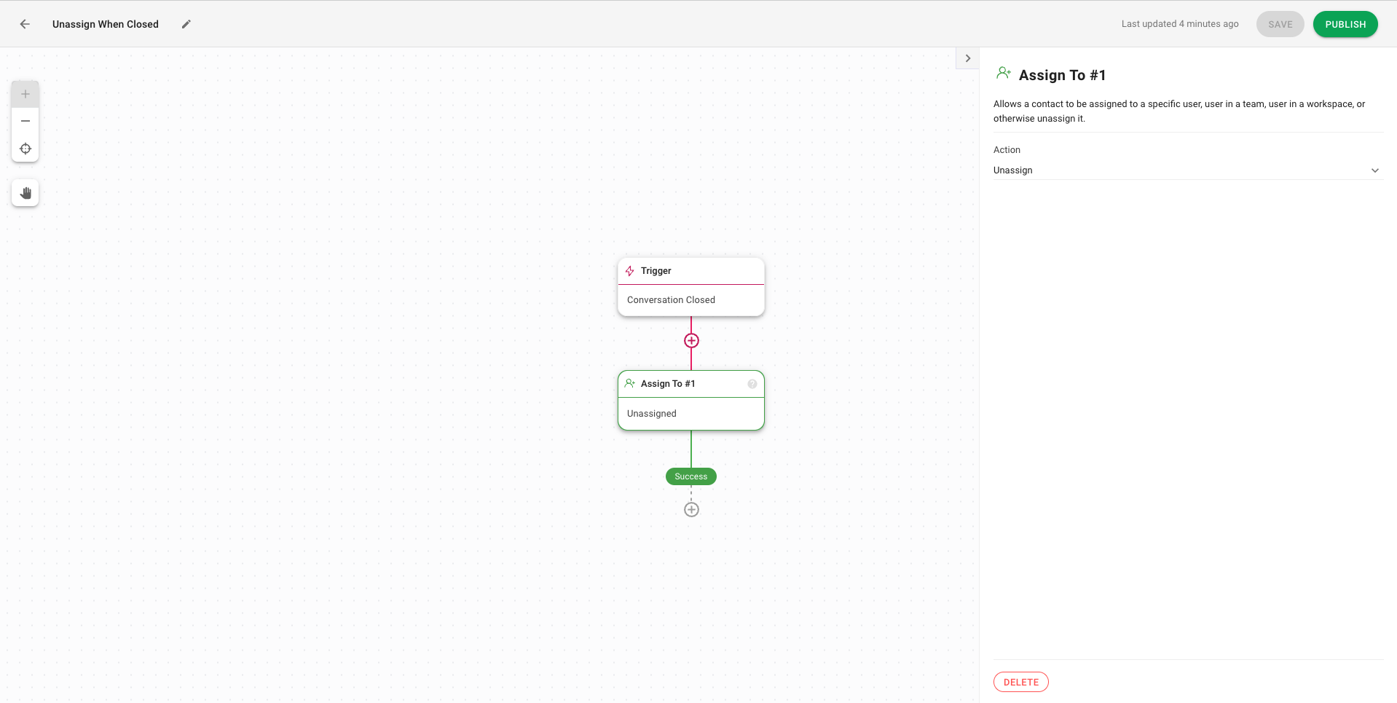Click the assign-user icon on Assign To node
This screenshot has width=1397, height=703.
(x=629, y=383)
